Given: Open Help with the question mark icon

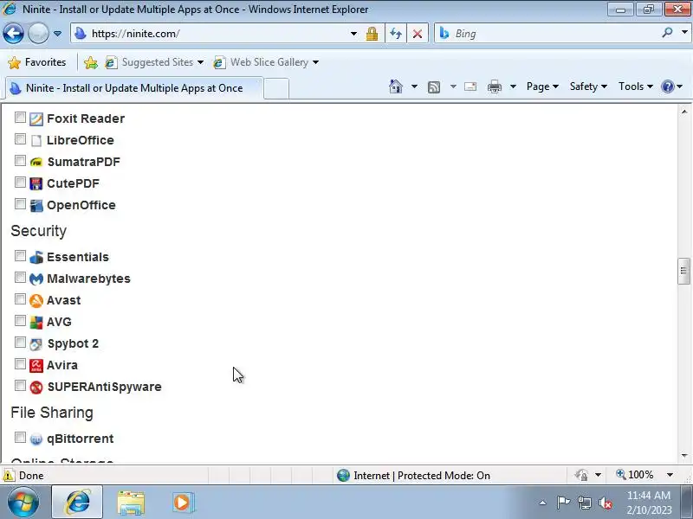Looking at the screenshot, I should pyautogui.click(x=667, y=86).
